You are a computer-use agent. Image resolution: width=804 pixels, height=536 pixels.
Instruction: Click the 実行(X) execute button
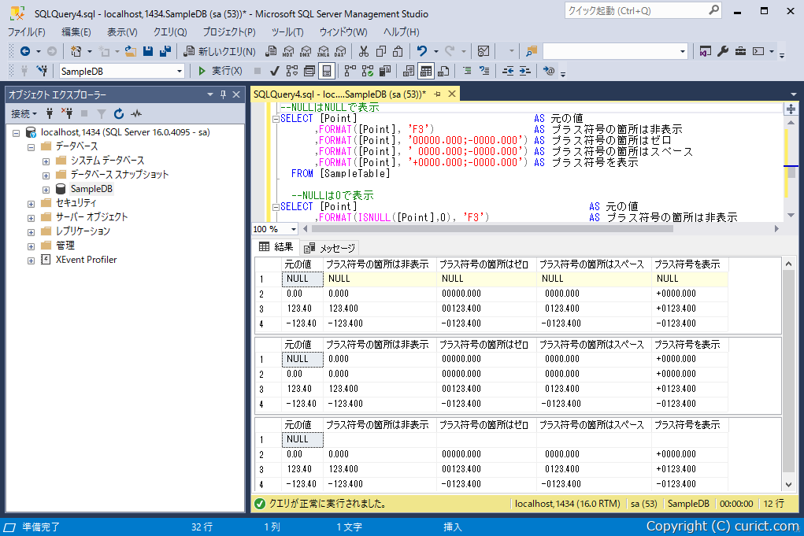220,71
